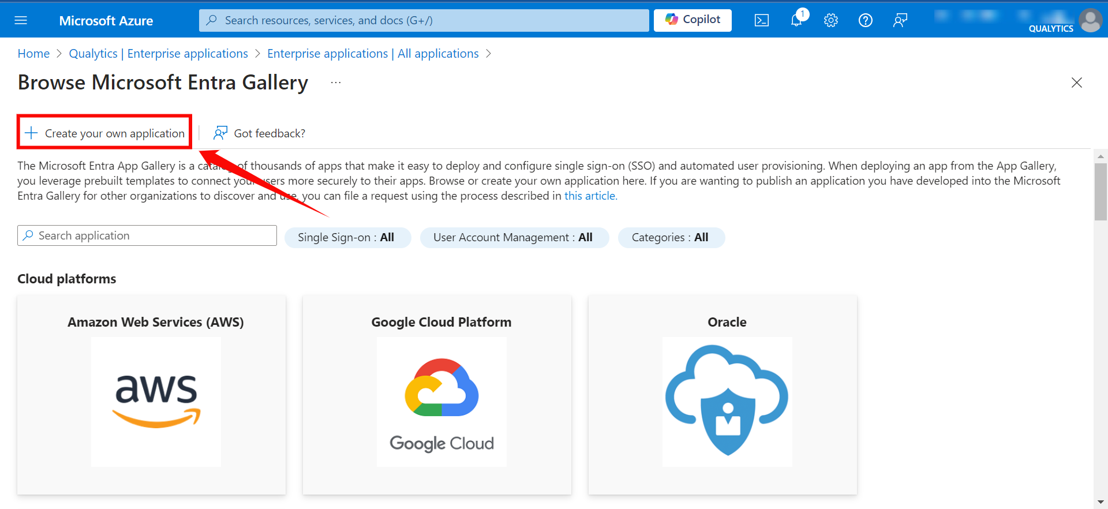Select the Google Cloud Platform tile
This screenshot has height=509, width=1108.
coord(437,395)
